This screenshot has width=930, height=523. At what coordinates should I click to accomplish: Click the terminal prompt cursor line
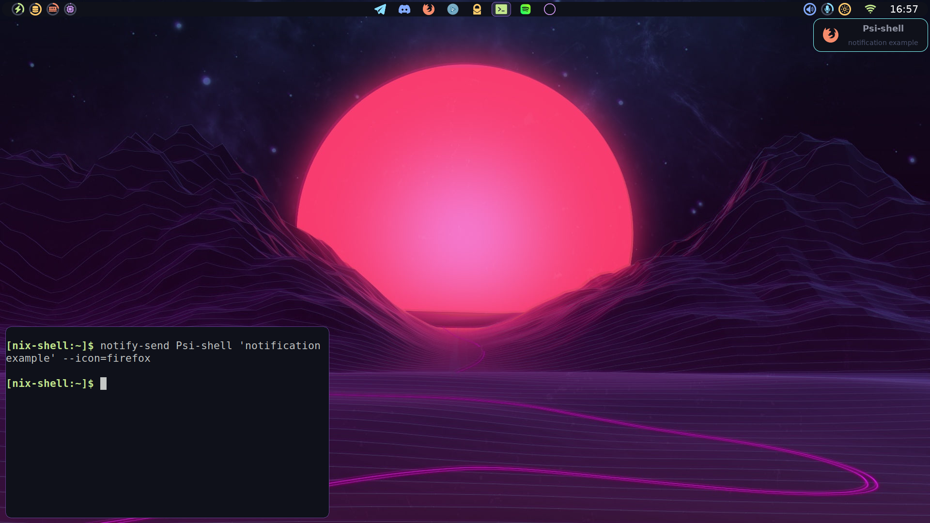coord(103,384)
